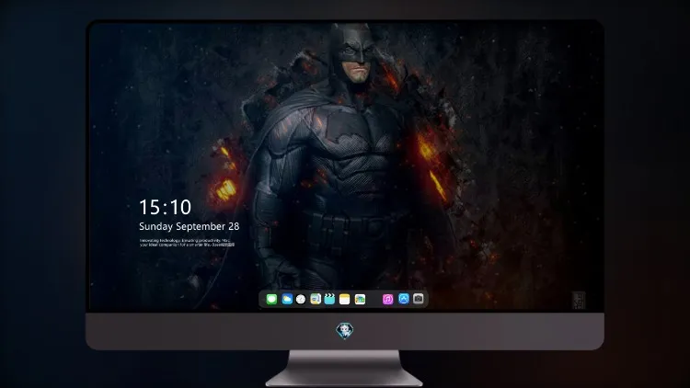
Task: Open the Maps app in dock
Action: [316, 299]
